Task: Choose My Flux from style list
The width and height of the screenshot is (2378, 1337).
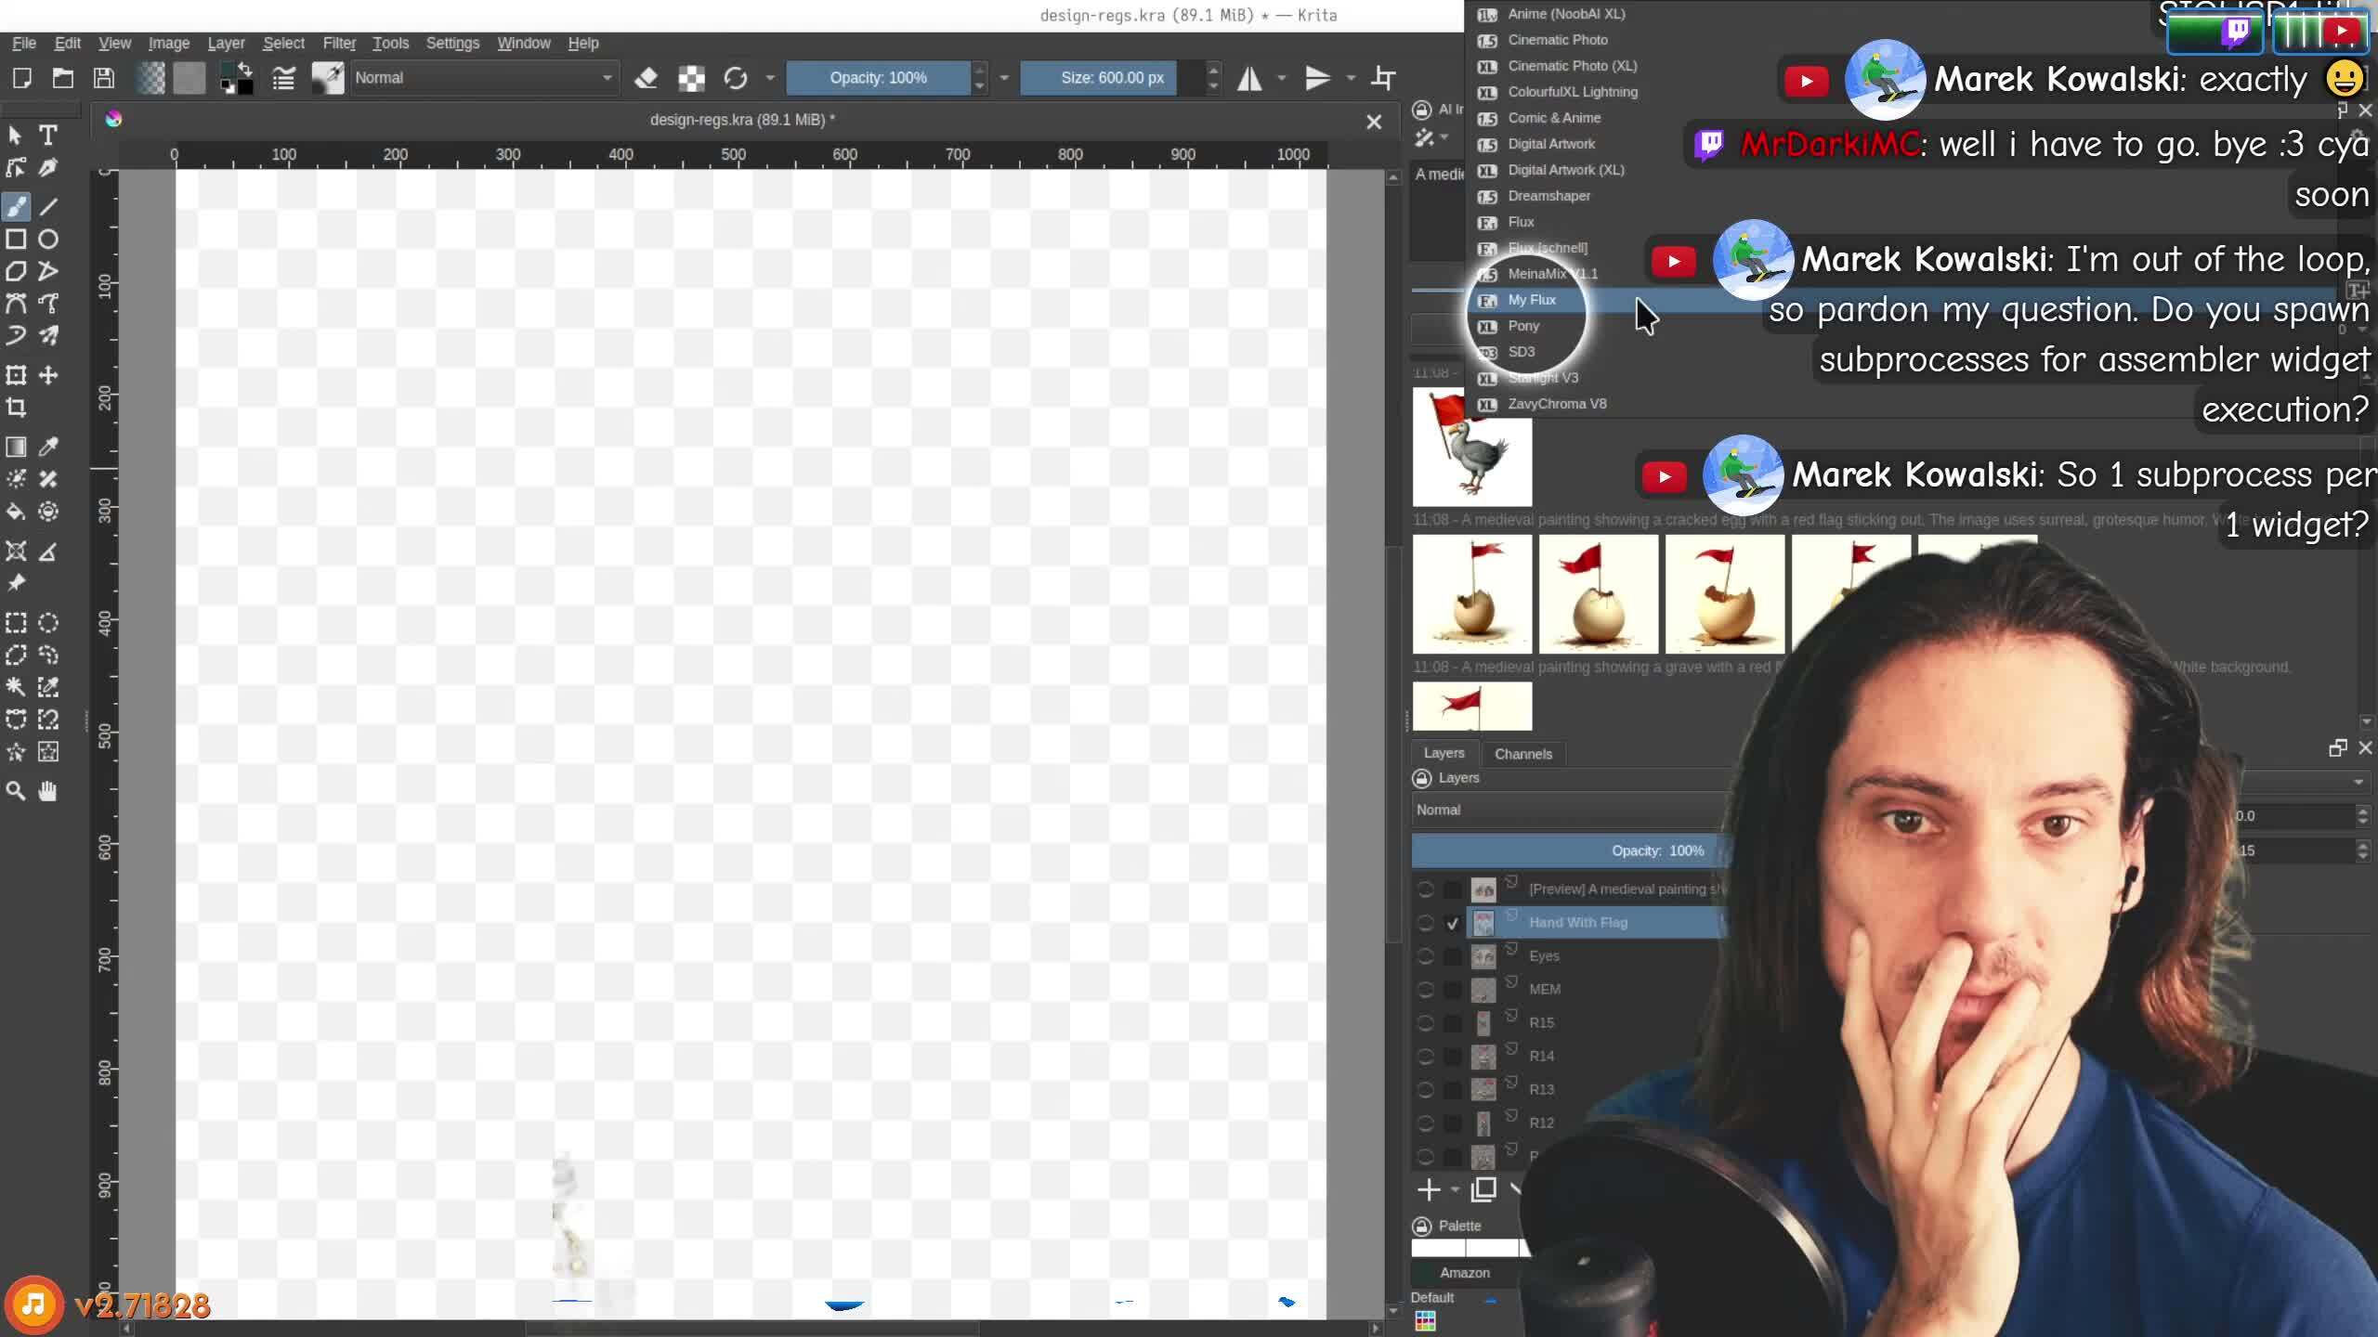Action: point(1531,300)
